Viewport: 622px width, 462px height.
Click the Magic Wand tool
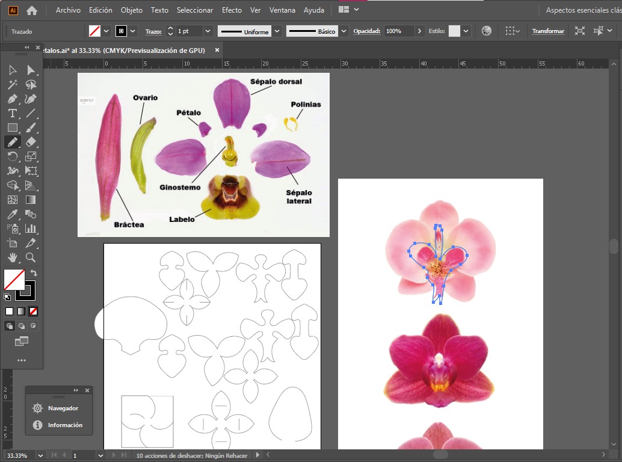12,85
